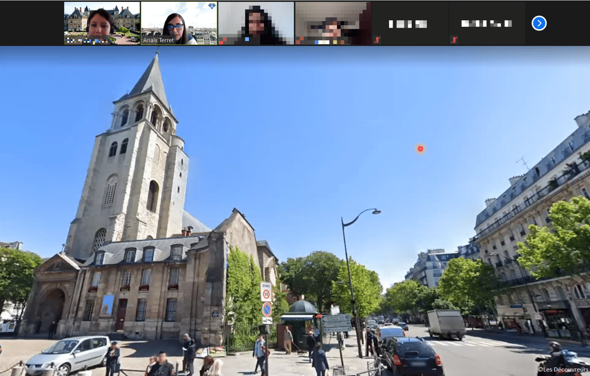Screen dimensions: 590x376
Task: Click muted microphone icon on fifth participant tile
Action: 377,40
